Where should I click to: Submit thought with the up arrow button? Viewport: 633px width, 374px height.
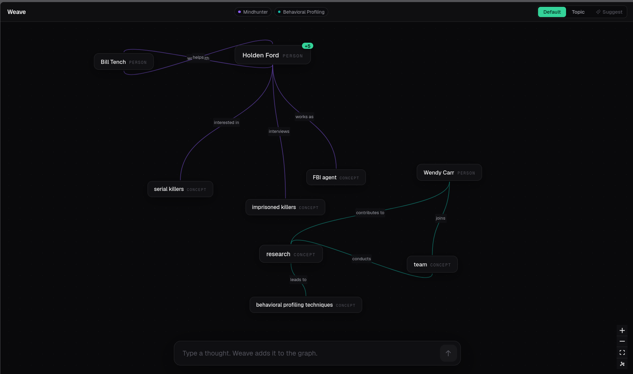click(448, 353)
